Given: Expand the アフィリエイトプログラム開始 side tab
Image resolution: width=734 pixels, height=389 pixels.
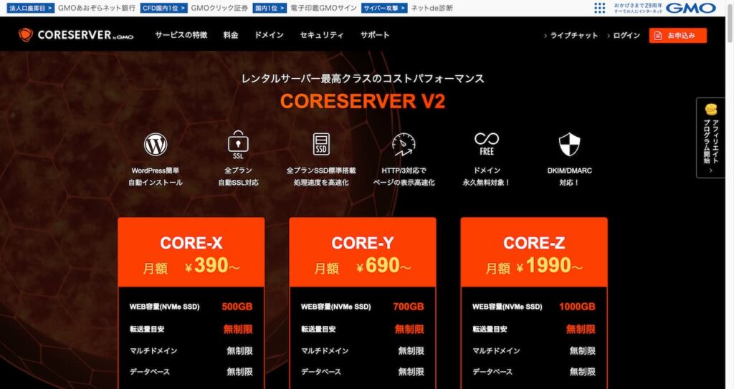Looking at the screenshot, I should pos(710,138).
